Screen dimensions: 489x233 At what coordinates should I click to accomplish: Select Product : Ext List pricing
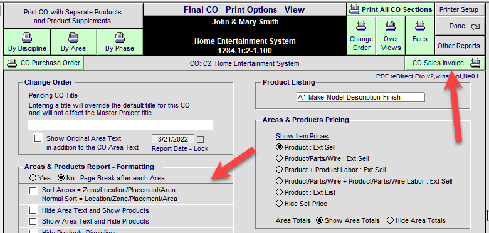[x=280, y=192]
